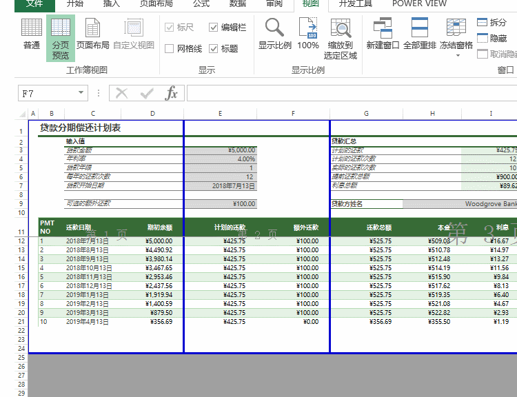Switch to the Developer (开发工具) tab
Screen dimensions: 517x397
coord(355,3)
